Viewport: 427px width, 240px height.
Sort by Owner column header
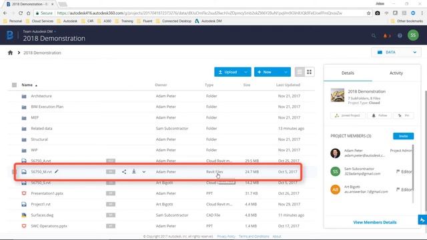[x=161, y=85]
